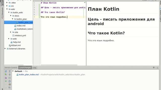Open Maven Projects side panel
Screen dimensions: 161x90
160,15
